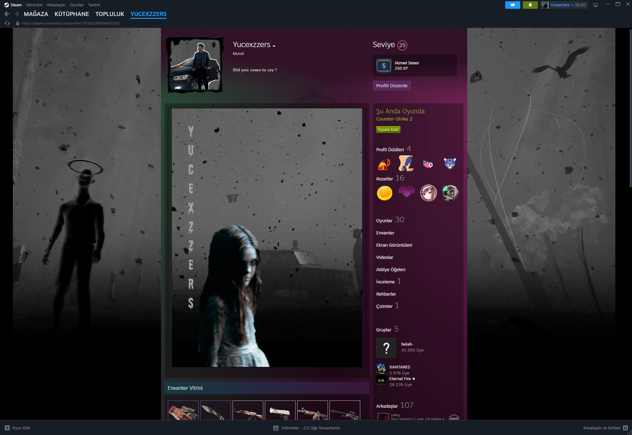The height and width of the screenshot is (435, 632).
Task: Open the Envanter link
Action: coord(385,233)
